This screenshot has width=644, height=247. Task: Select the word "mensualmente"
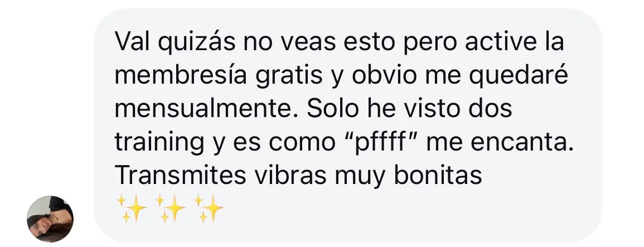click(206, 109)
